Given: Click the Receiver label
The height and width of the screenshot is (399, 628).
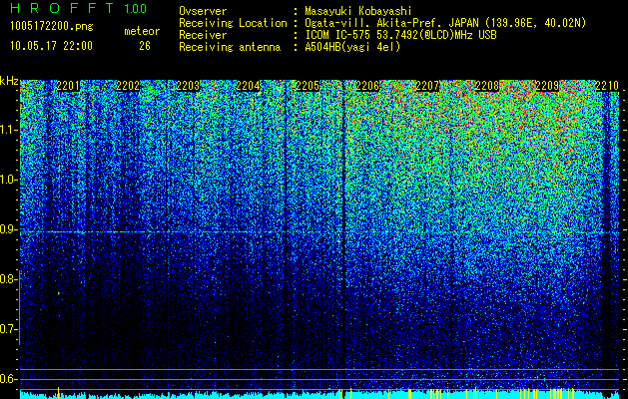Looking at the screenshot, I should click(203, 35).
